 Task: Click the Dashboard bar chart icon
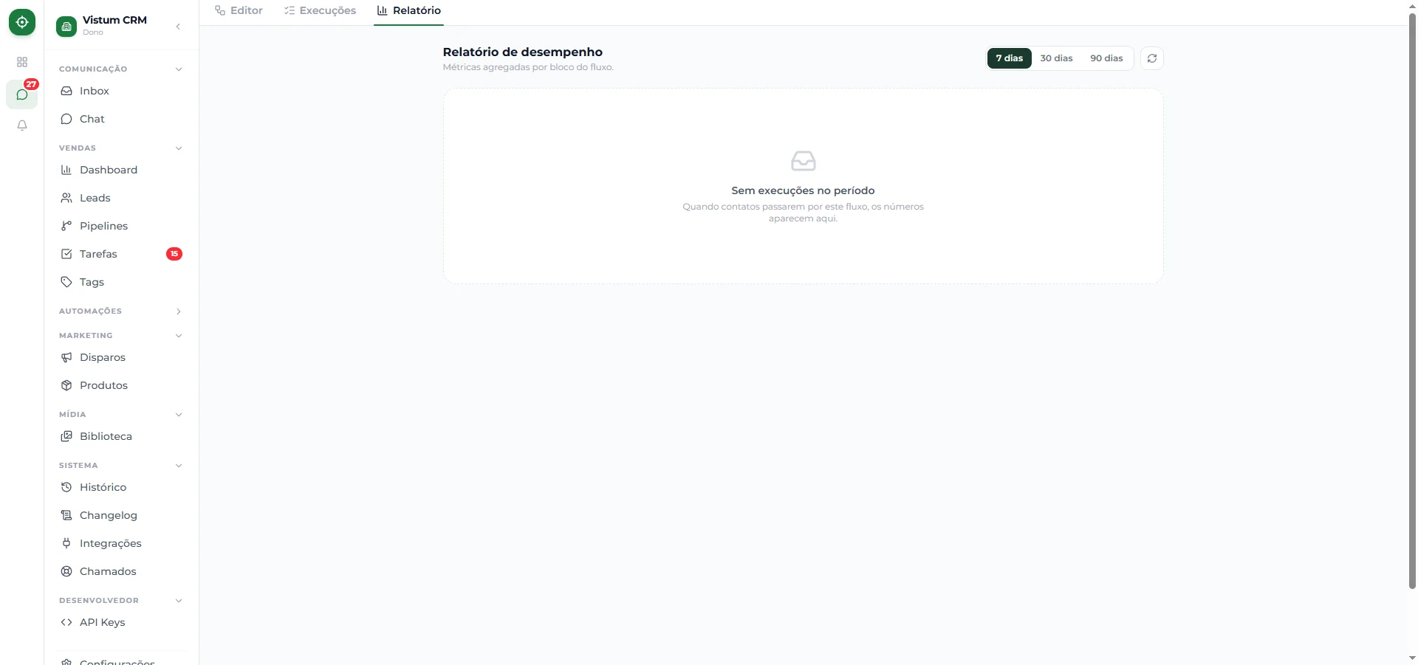tap(66, 170)
